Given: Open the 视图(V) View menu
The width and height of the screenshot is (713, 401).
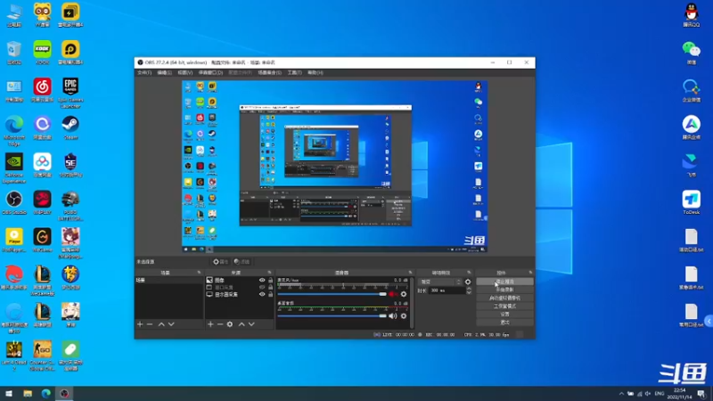Looking at the screenshot, I should (x=185, y=73).
